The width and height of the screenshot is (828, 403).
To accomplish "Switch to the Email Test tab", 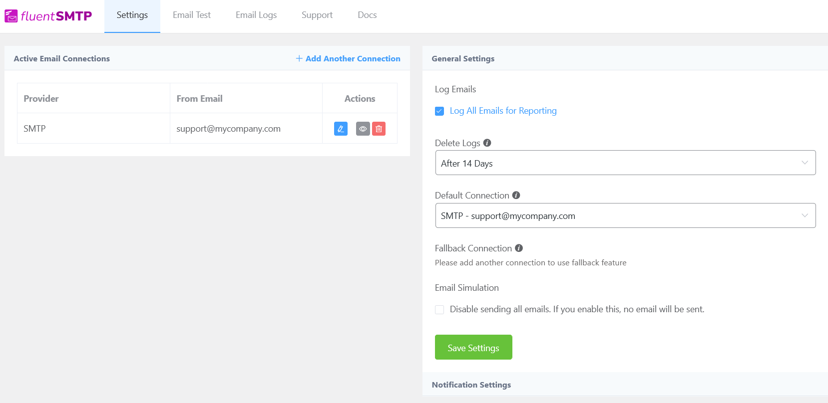I will pos(192,15).
